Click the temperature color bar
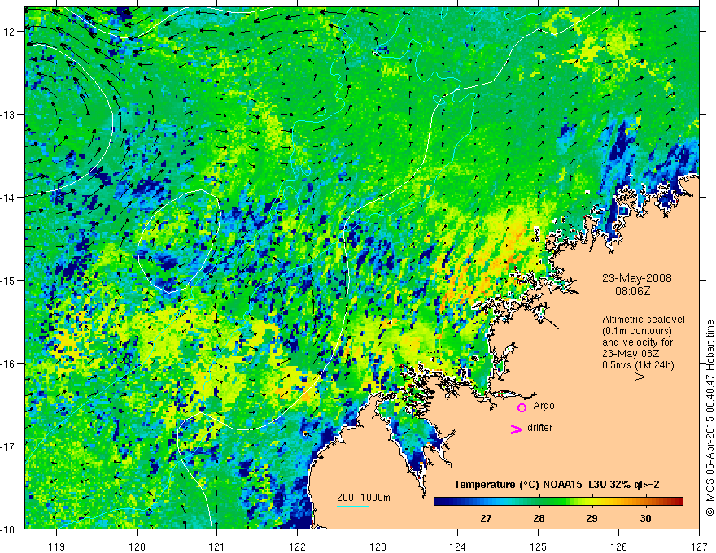716x553 pixels. (x=558, y=502)
